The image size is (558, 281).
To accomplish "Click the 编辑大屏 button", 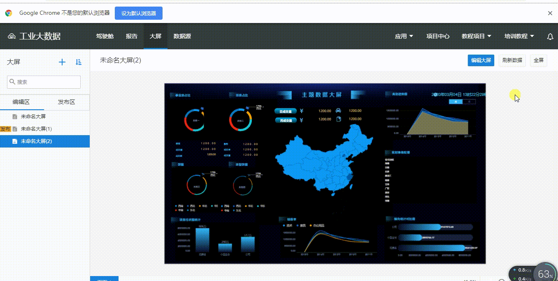I will point(481,60).
